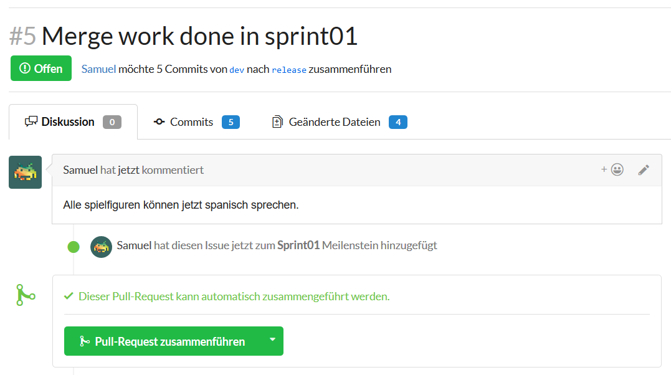Click the green checkmark in the merge status
Image resolution: width=671 pixels, height=375 pixels.
pyautogui.click(x=69, y=297)
